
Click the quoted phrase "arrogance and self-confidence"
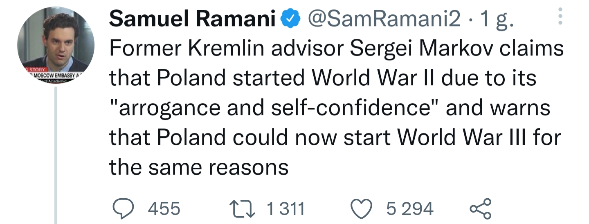tap(275, 109)
